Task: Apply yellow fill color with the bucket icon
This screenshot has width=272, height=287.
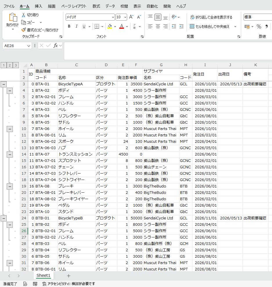Action: [110, 26]
